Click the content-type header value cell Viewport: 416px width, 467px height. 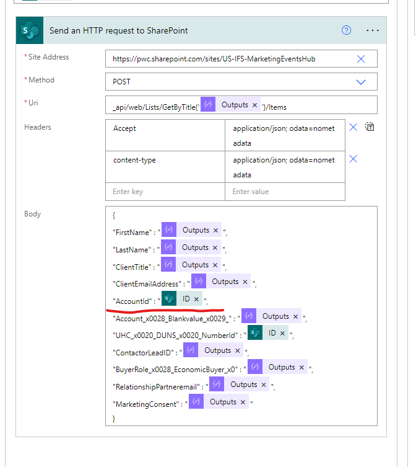pyautogui.click(x=285, y=167)
